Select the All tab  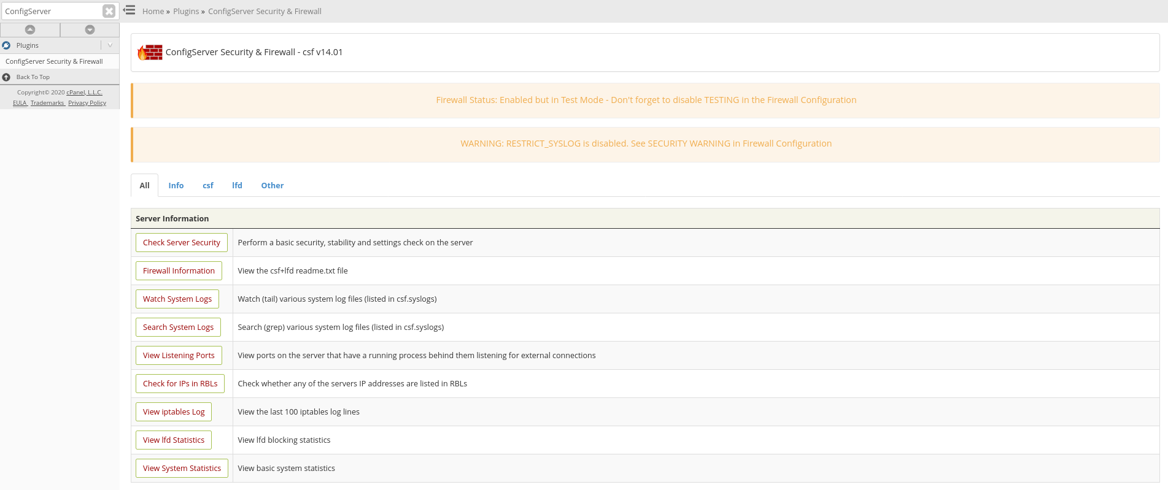click(144, 185)
